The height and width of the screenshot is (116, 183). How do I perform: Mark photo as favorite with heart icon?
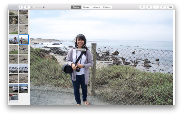coord(142,7)
